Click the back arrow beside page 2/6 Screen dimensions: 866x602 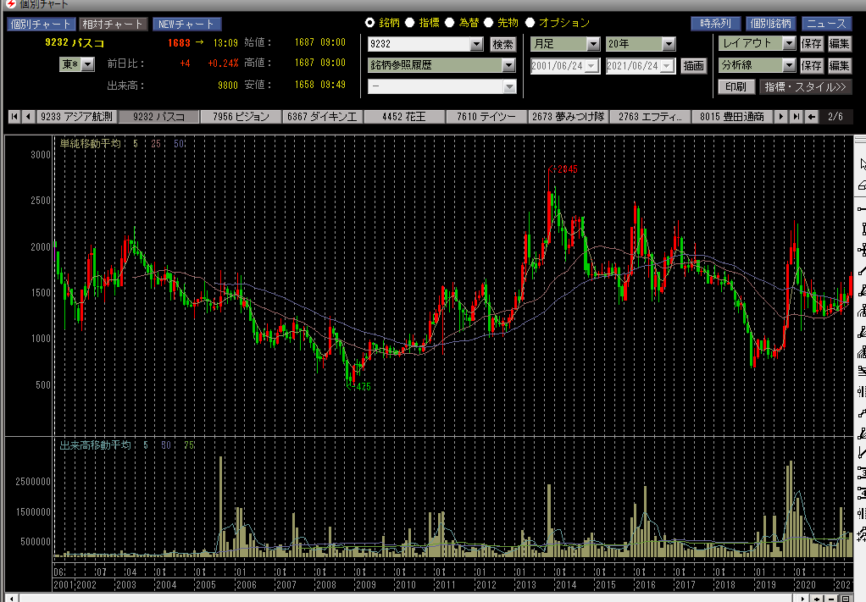pos(812,117)
